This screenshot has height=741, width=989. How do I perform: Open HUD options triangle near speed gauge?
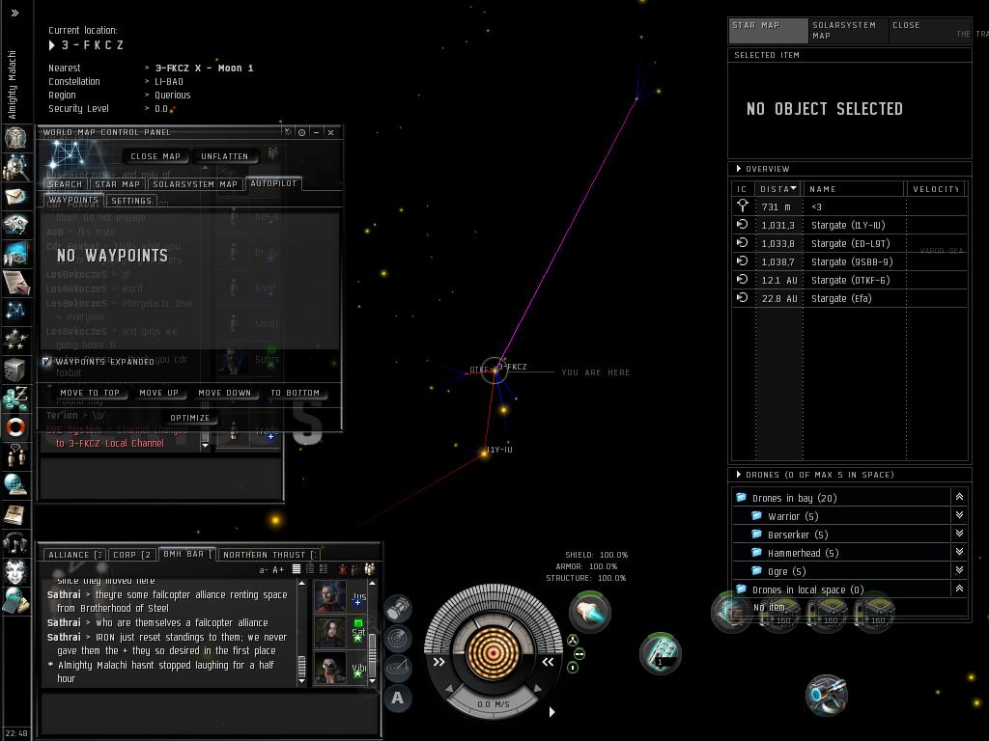(551, 712)
